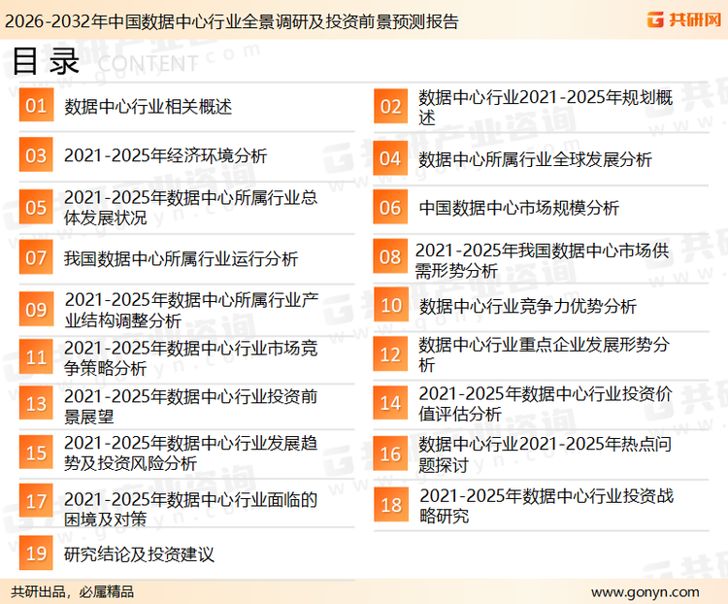Select the orange 17 chapter number box
728x604 pixels.
tap(36, 501)
